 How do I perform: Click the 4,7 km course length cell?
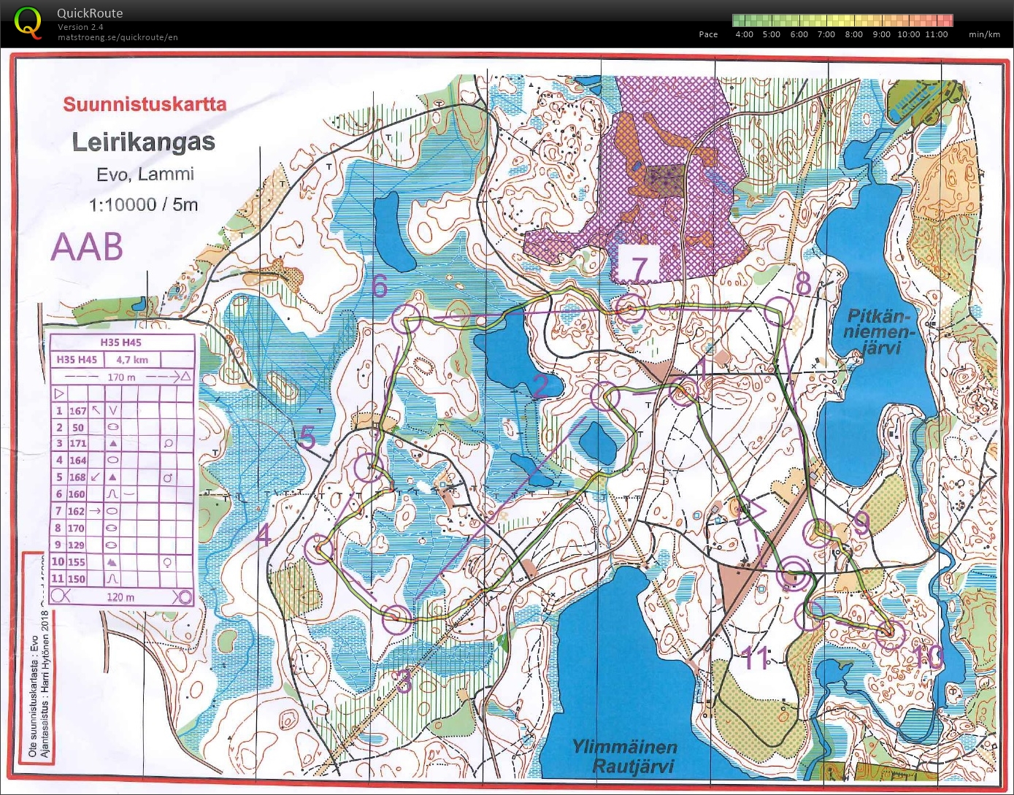coord(131,359)
